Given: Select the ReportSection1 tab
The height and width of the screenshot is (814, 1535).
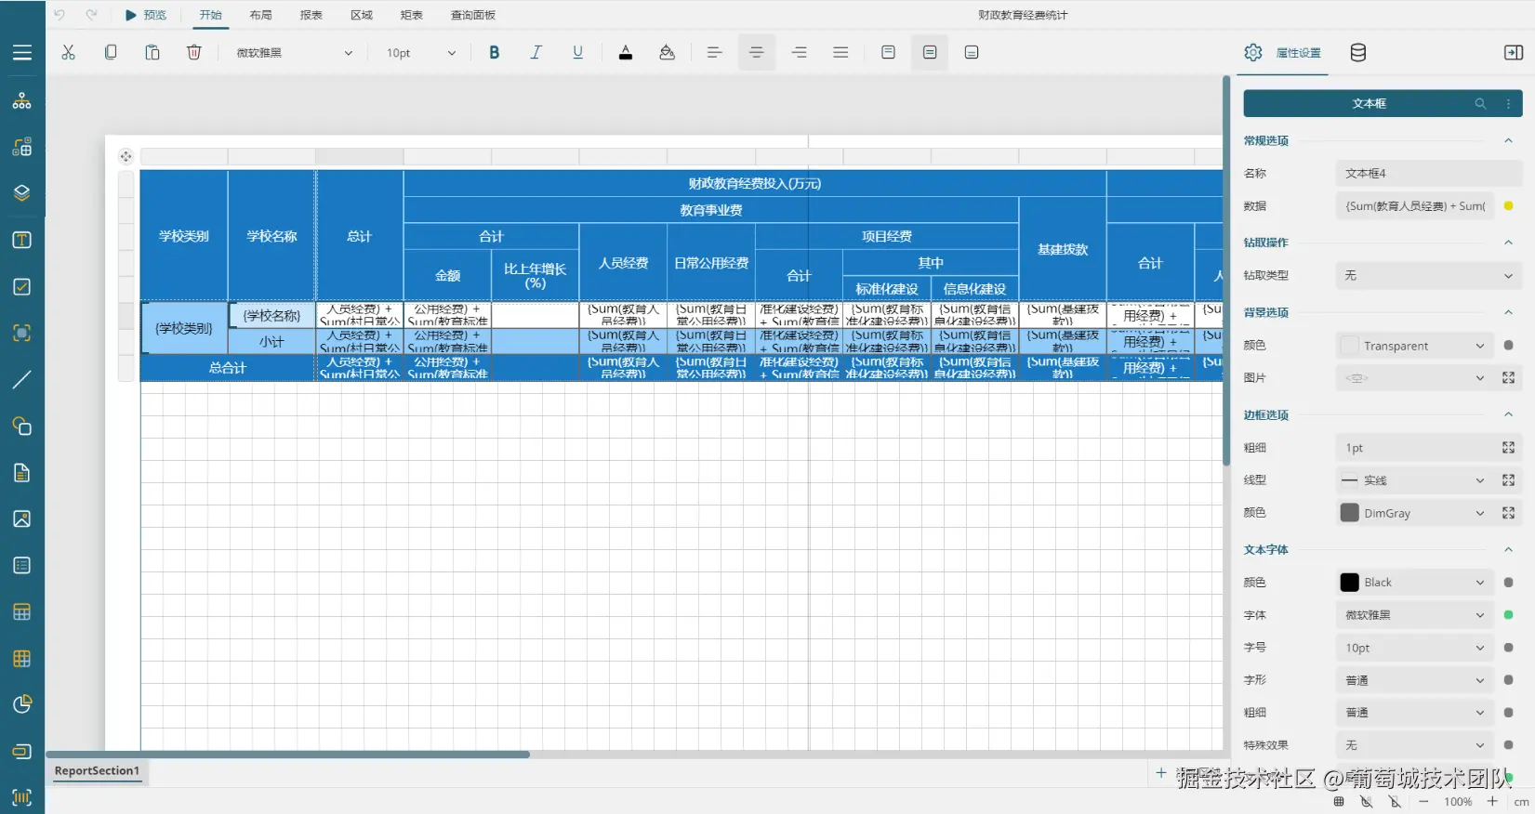Looking at the screenshot, I should (x=97, y=771).
